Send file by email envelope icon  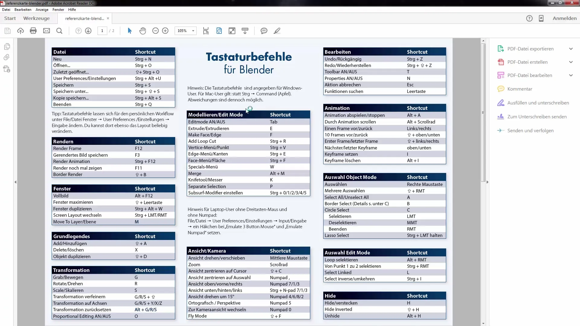pyautogui.click(x=47, y=31)
